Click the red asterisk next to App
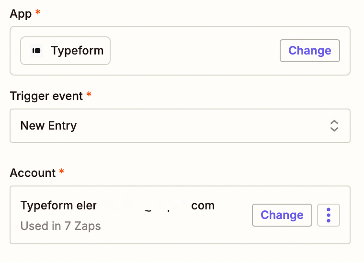The image size is (364, 262). (x=38, y=13)
